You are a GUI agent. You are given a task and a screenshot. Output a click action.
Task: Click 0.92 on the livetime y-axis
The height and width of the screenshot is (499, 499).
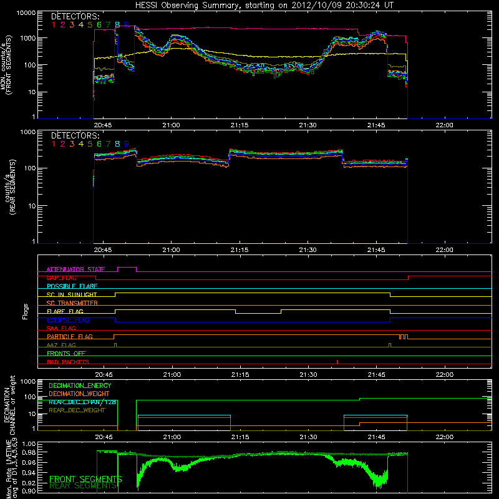tap(28, 483)
